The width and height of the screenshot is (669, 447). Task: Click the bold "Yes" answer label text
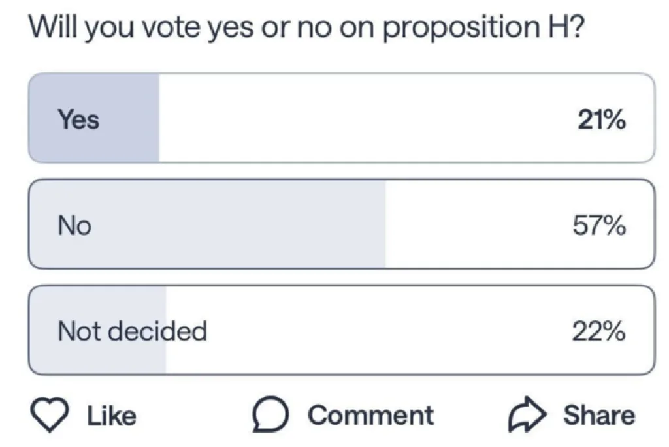[78, 119]
